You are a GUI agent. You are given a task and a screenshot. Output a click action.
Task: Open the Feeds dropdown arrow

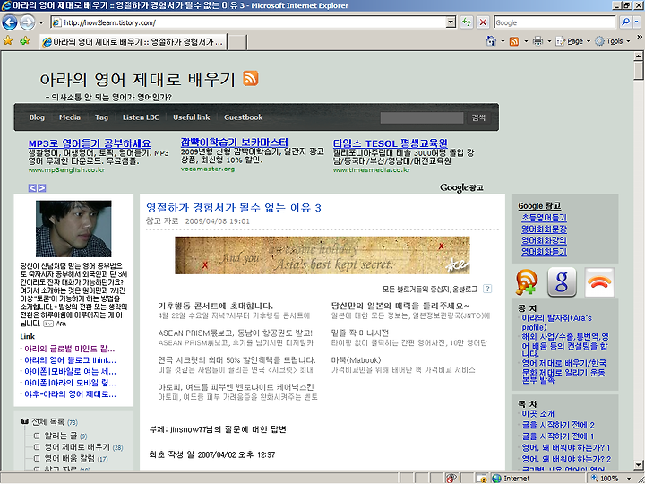[x=526, y=41]
